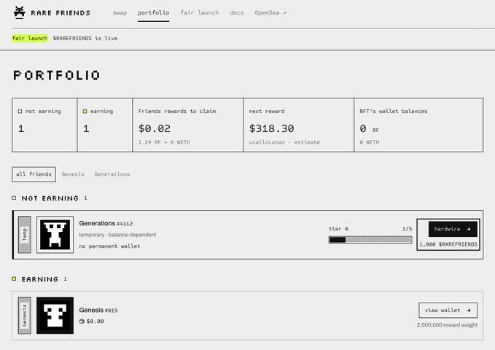The height and width of the screenshot is (350, 495).
Task: Select the portfolio nav item
Action: [x=153, y=12]
